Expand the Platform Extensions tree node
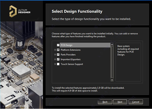The image size is (152, 109). tap(55, 50)
